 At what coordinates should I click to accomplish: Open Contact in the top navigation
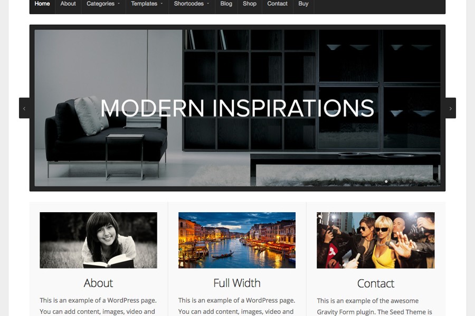tap(277, 4)
